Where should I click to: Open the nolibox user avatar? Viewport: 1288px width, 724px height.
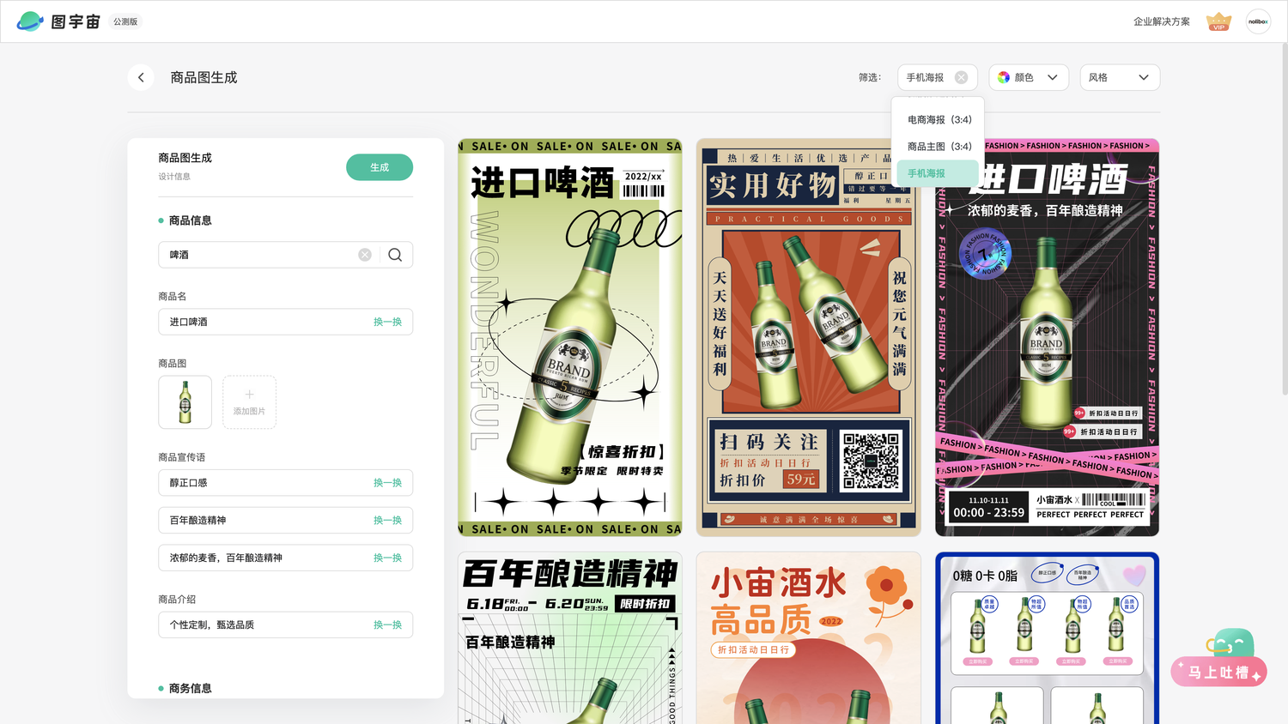coord(1258,21)
